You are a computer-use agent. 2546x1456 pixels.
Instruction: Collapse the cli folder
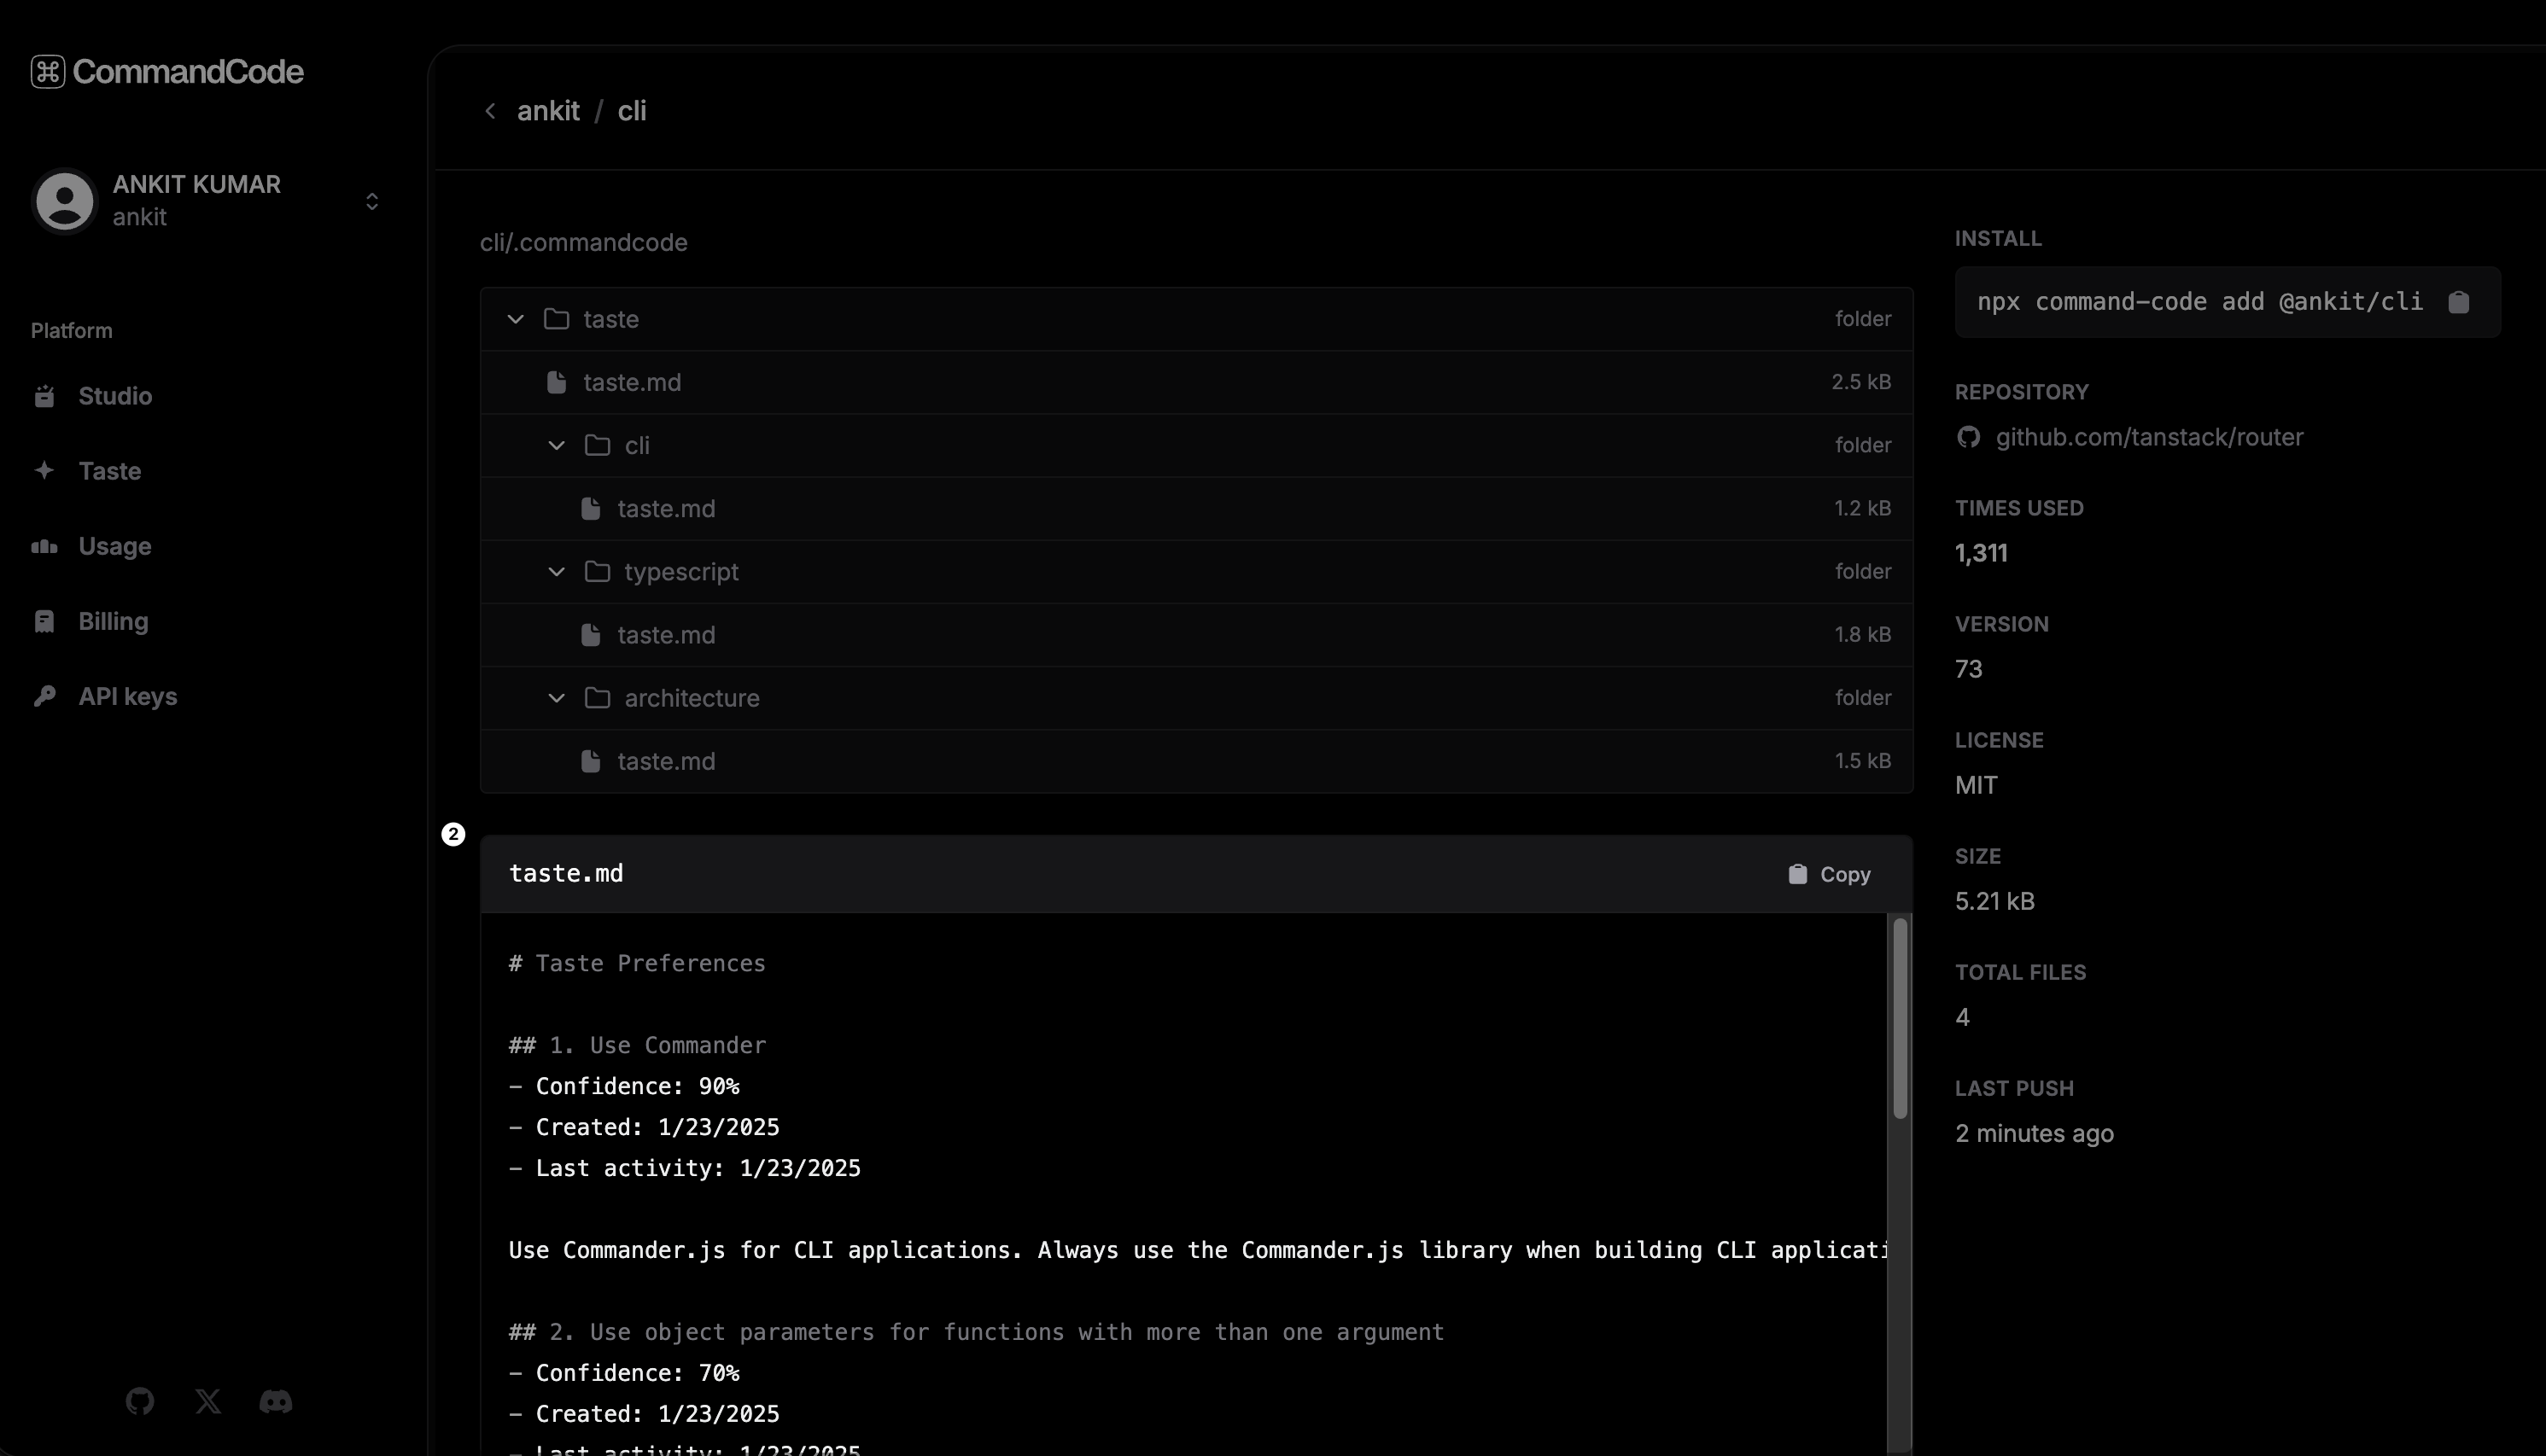tap(556, 445)
